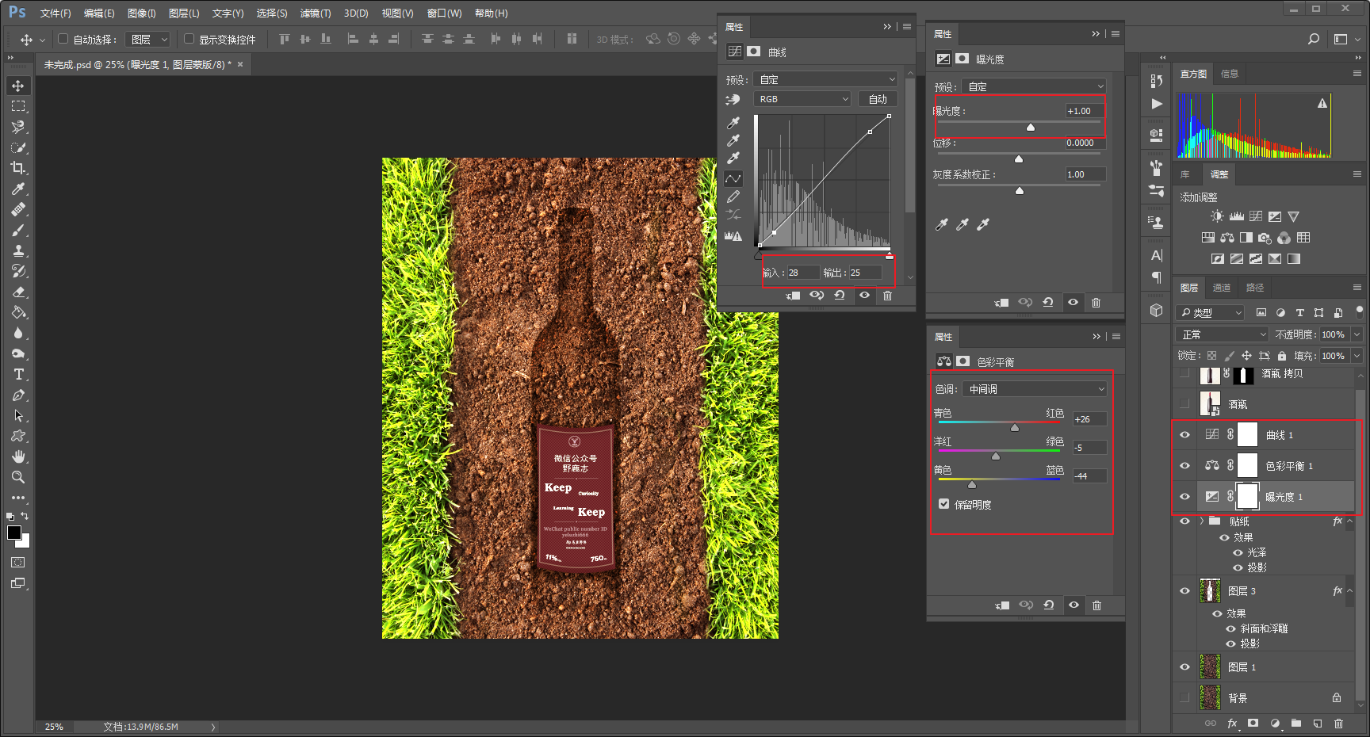This screenshot has width=1370, height=737.
Task: Add a Vibrance triangle adjustment
Action: coord(1294,216)
